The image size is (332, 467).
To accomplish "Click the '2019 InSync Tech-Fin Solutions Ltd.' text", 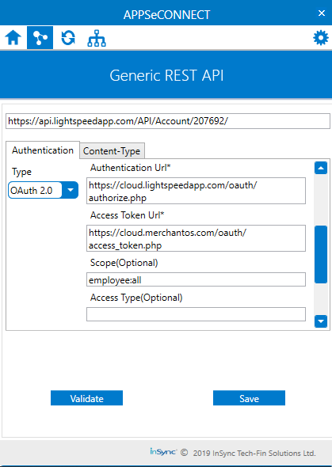I will 254,454.
